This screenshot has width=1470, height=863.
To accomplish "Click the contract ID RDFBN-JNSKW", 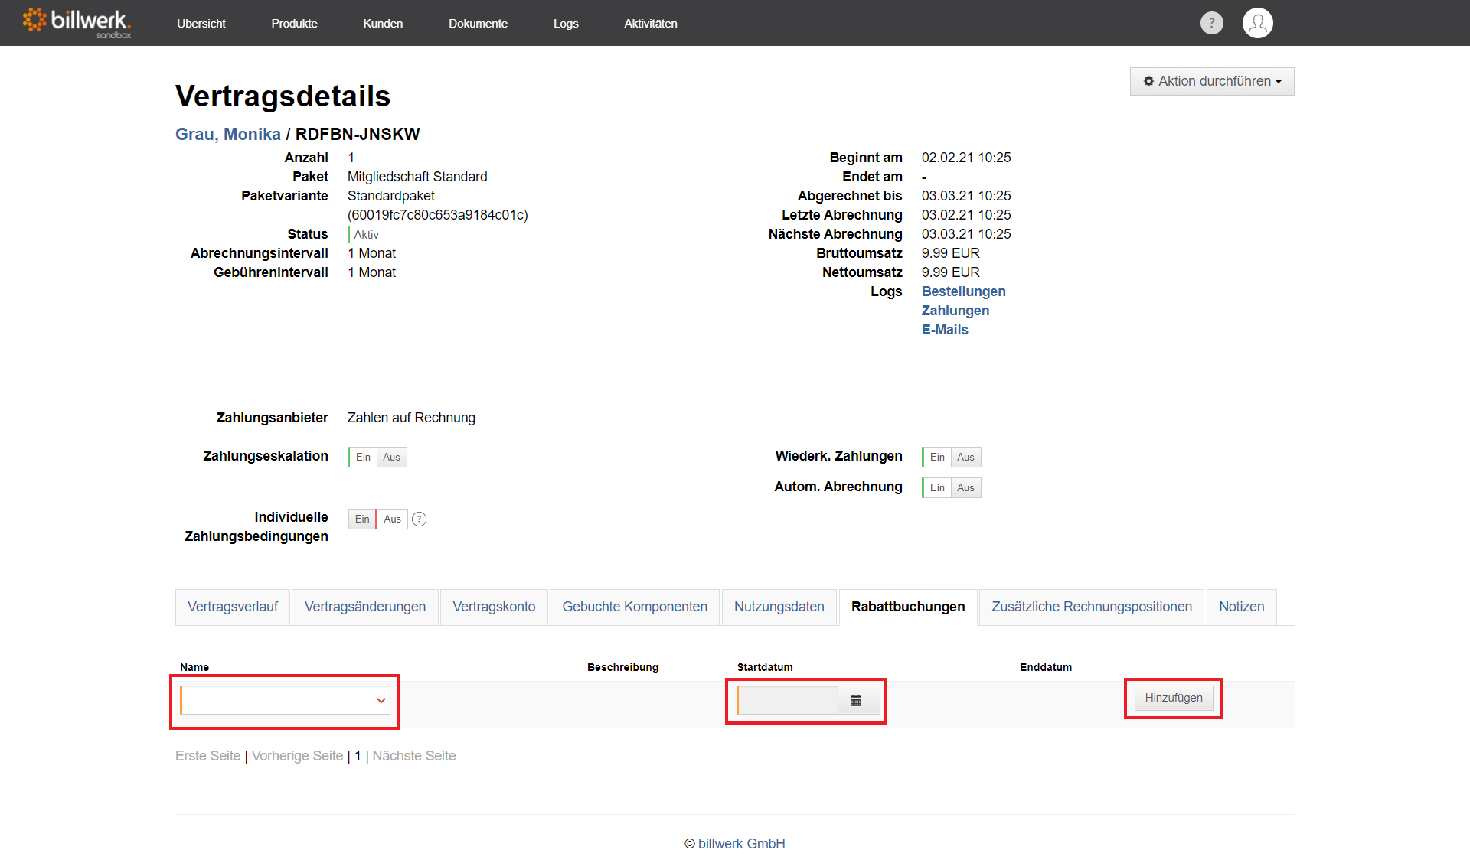I will coord(358,134).
